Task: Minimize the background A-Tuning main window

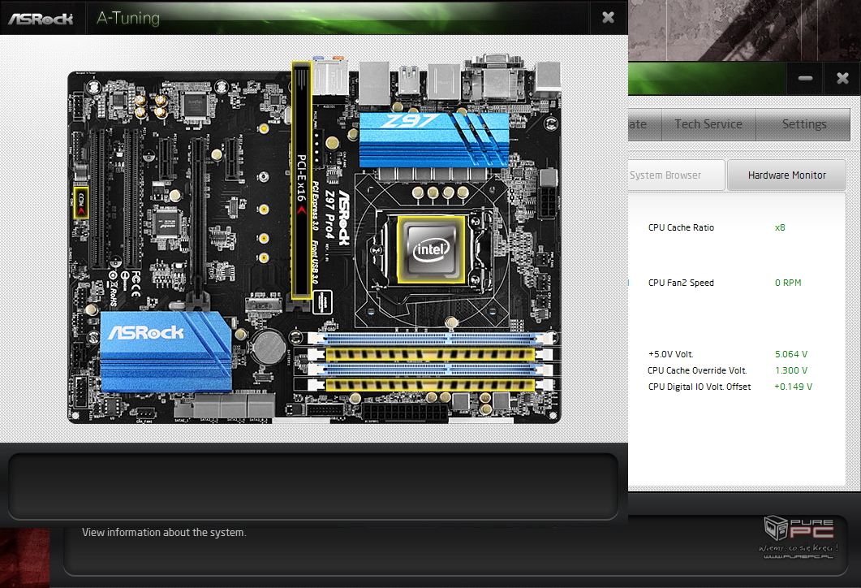Action: [805, 79]
